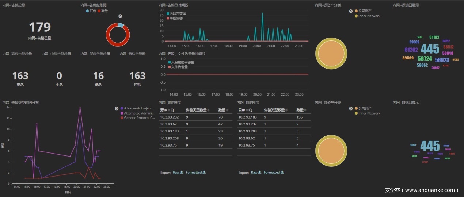Collapse legend of source asset classification chart
Image resolution: width=464 pixels, height=197 pixels.
[x=351, y=11]
